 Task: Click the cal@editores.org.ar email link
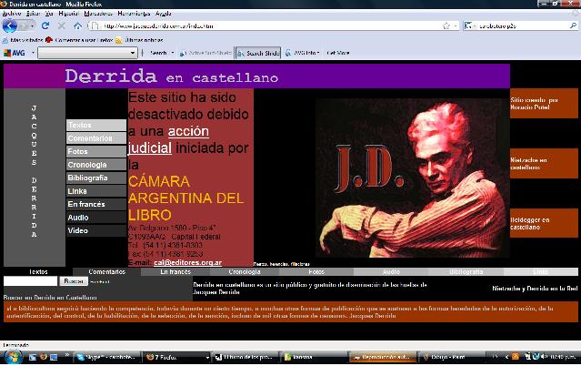pyautogui.click(x=187, y=262)
